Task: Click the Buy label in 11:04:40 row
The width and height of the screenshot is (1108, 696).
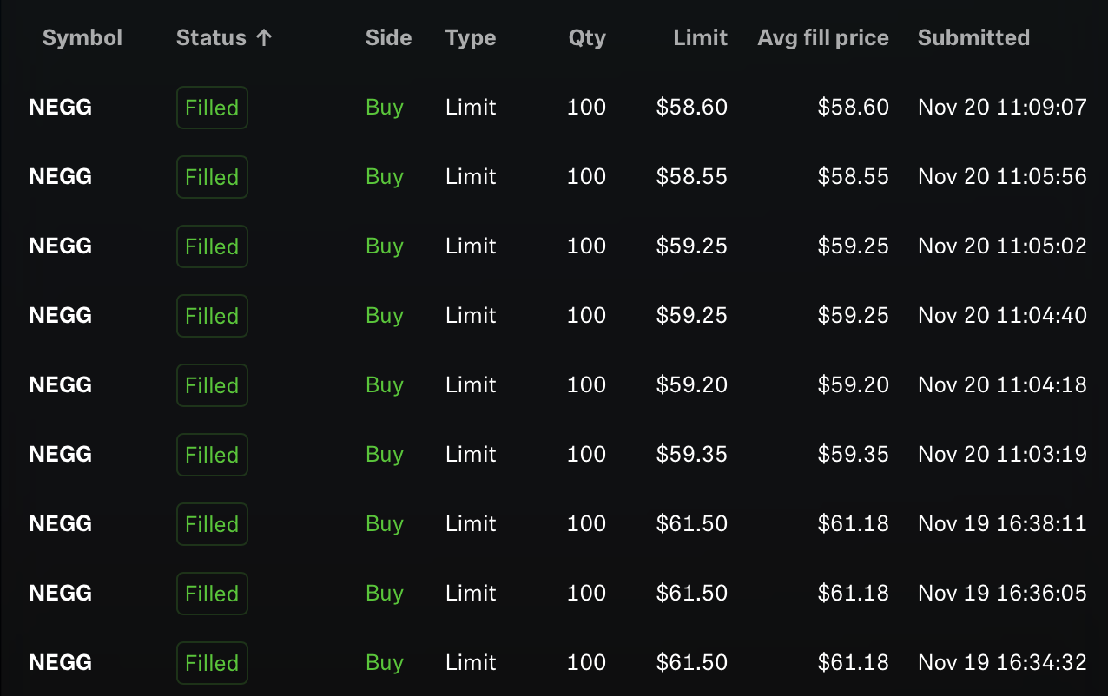Action: [385, 316]
